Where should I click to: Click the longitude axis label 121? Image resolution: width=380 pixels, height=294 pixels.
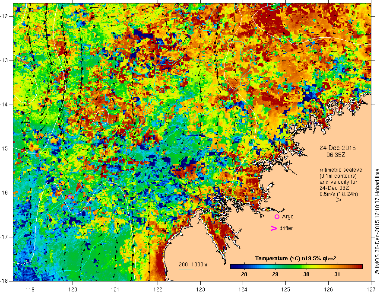click(x=115, y=289)
